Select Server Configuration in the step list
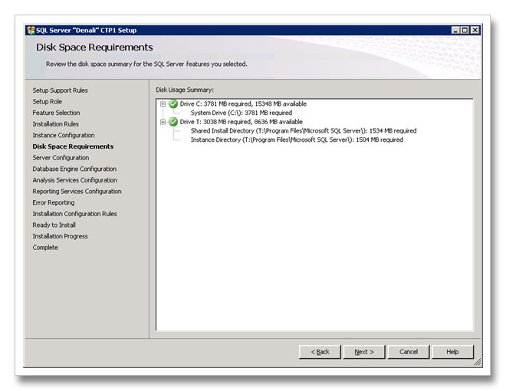This screenshot has height=391, width=506. tap(61, 158)
